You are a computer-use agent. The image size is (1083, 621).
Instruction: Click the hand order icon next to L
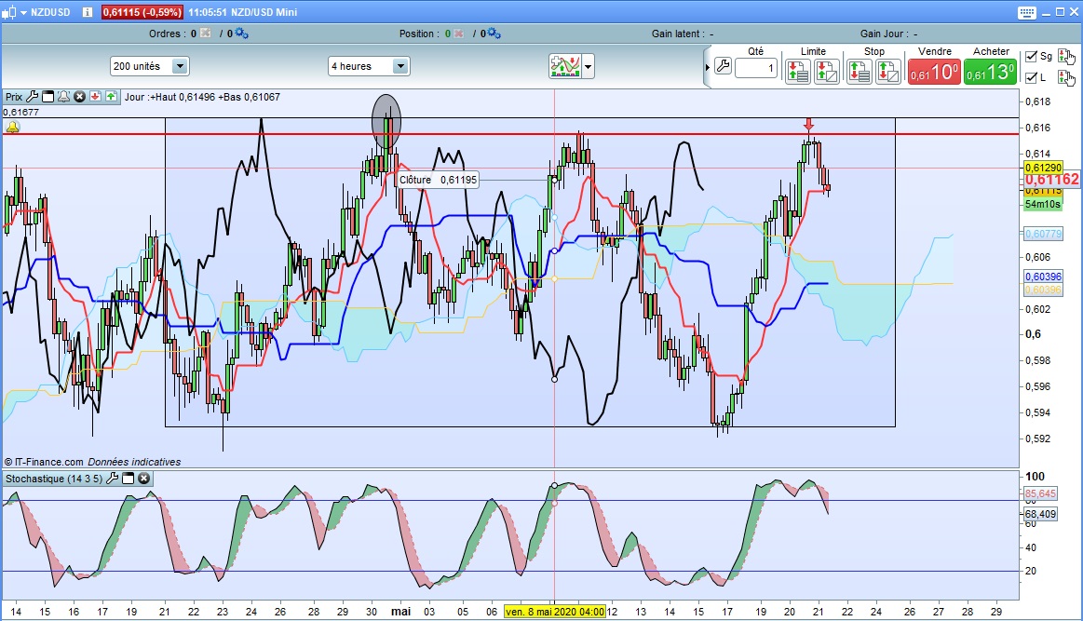point(1066,77)
